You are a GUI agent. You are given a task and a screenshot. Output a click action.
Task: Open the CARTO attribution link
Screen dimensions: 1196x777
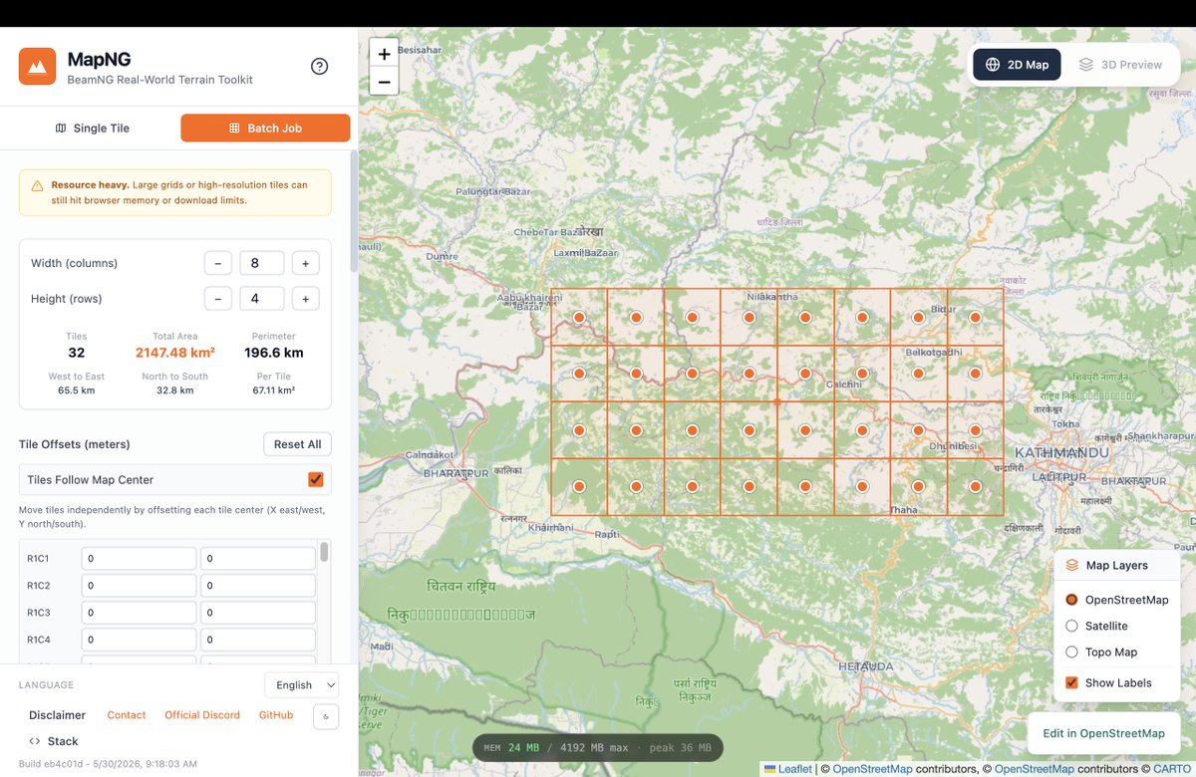pyautogui.click(x=1172, y=769)
